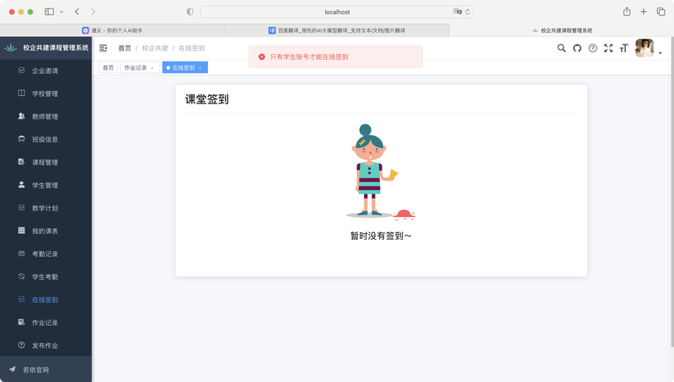The height and width of the screenshot is (382, 674).
Task: Click the 学生考勤 icon
Action: 22,277
